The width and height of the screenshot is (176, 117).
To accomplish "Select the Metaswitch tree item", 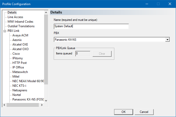I will pyautogui.click(x=20, y=72).
